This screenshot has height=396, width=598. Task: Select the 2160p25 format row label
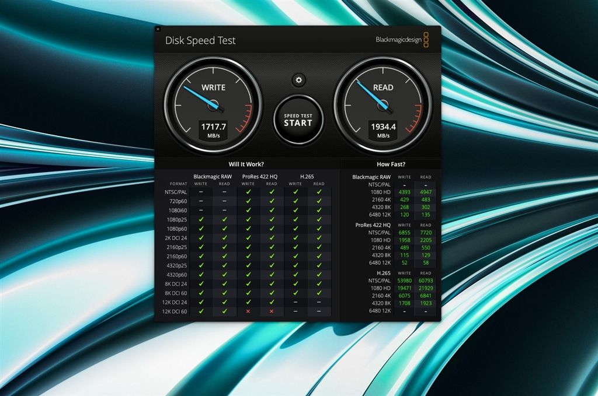coord(177,247)
